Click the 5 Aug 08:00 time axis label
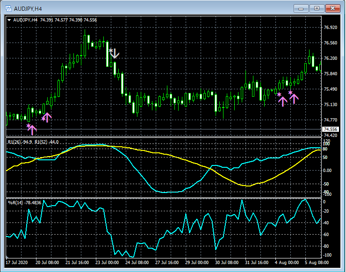The width and height of the screenshot is (346, 272). point(317,263)
